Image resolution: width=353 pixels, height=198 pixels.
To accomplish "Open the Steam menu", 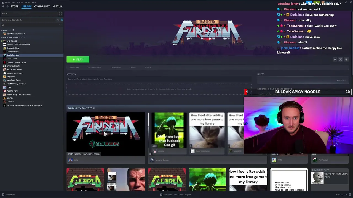I will [7, 2].
